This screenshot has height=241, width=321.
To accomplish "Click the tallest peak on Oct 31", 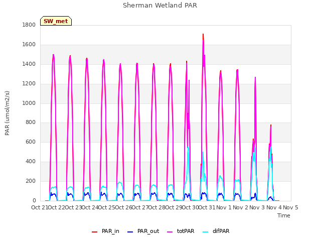I will (203, 34).
